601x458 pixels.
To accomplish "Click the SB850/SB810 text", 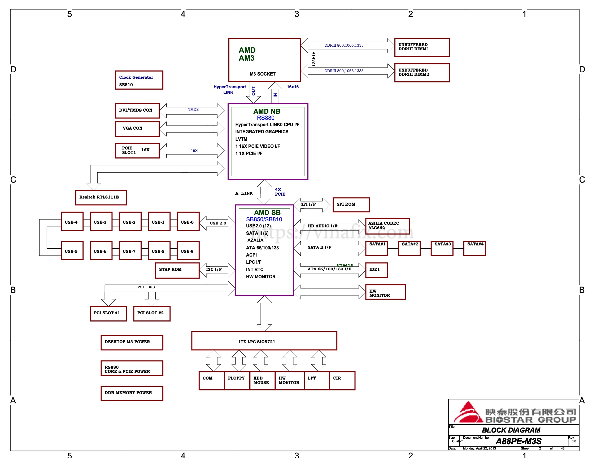I will pyautogui.click(x=264, y=219).
